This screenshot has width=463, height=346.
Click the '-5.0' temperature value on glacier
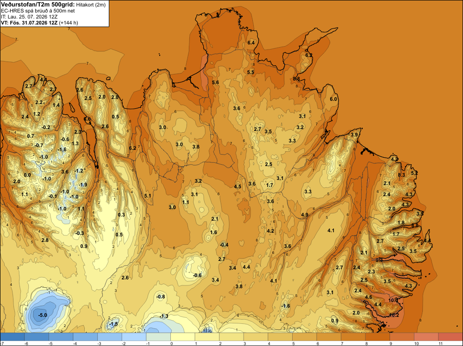pos(43,315)
